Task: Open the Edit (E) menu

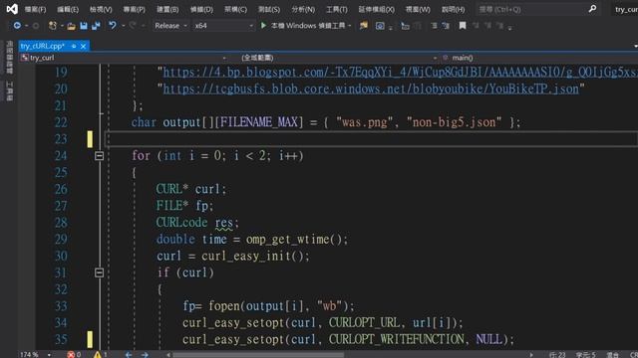Action: pyautogui.click(x=68, y=9)
